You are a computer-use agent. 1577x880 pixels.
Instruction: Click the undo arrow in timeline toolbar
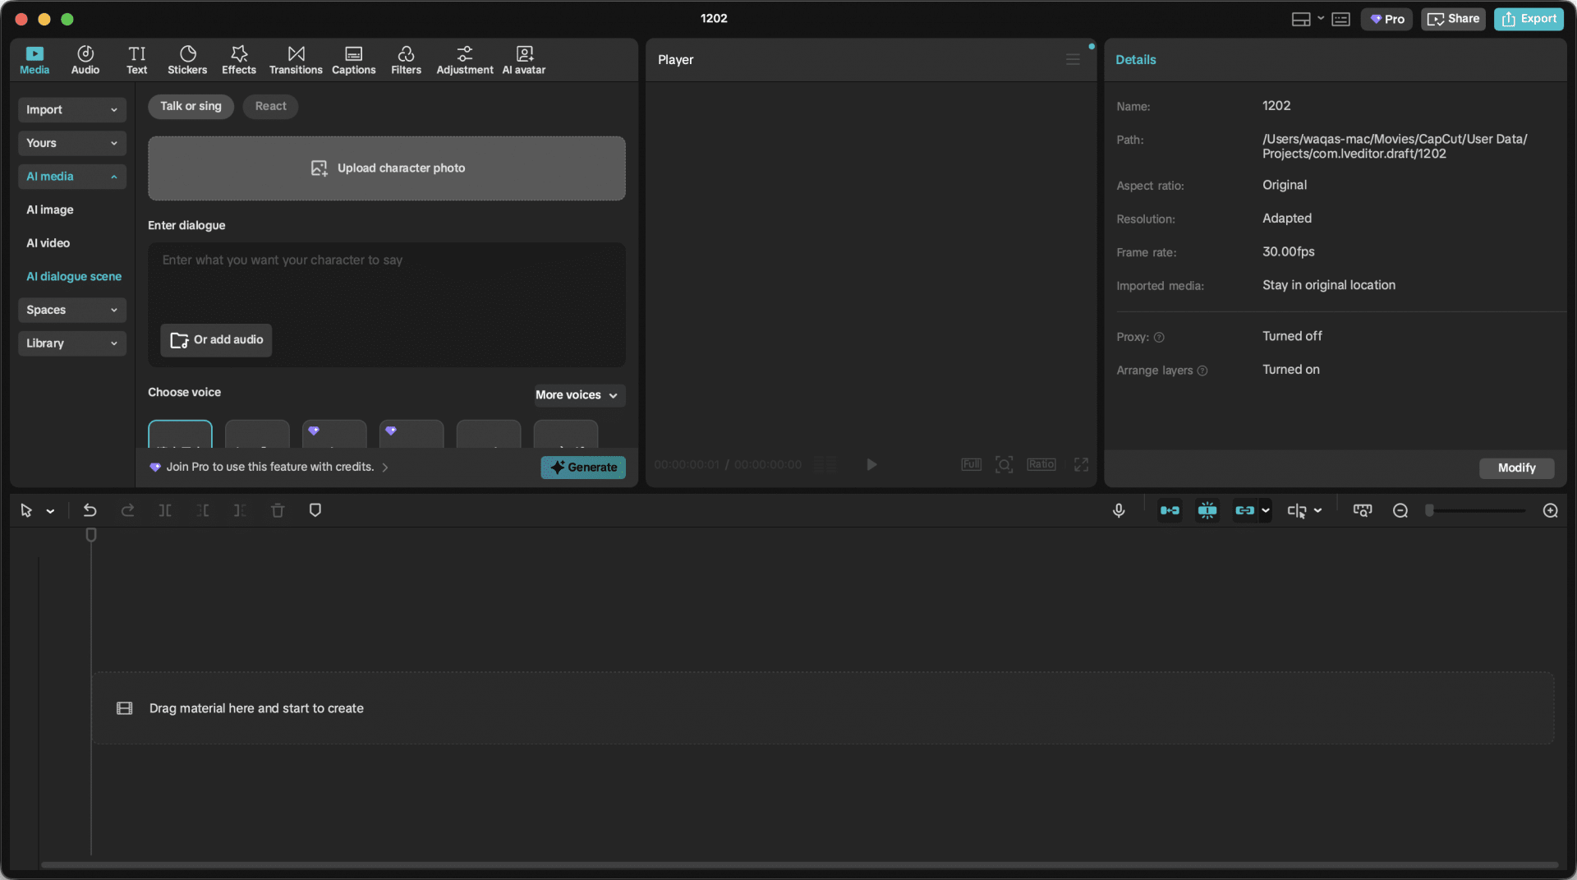(90, 510)
